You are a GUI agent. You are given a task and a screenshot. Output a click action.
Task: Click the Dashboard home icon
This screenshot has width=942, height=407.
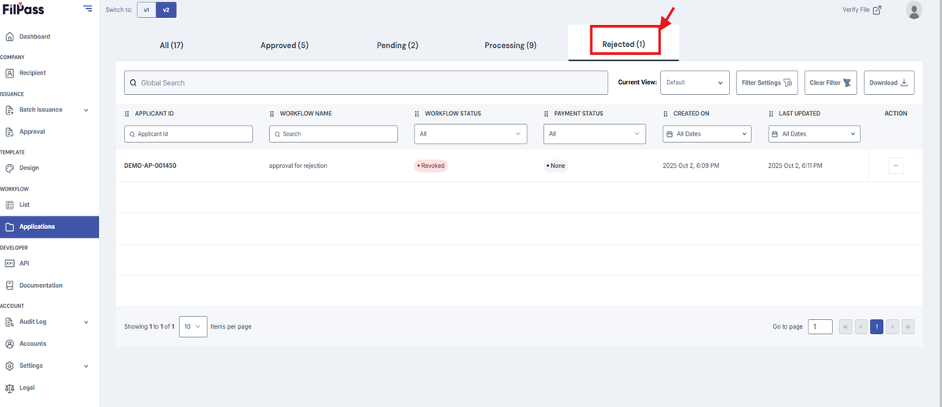coord(9,37)
